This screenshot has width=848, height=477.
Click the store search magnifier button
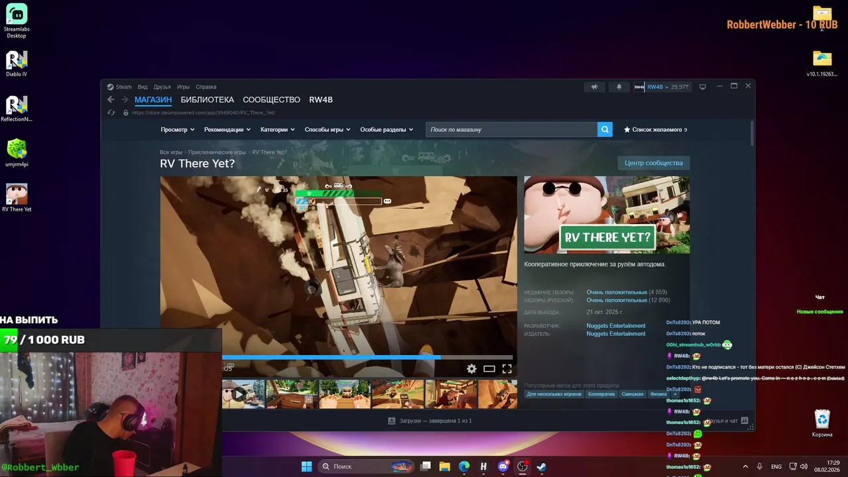(604, 129)
